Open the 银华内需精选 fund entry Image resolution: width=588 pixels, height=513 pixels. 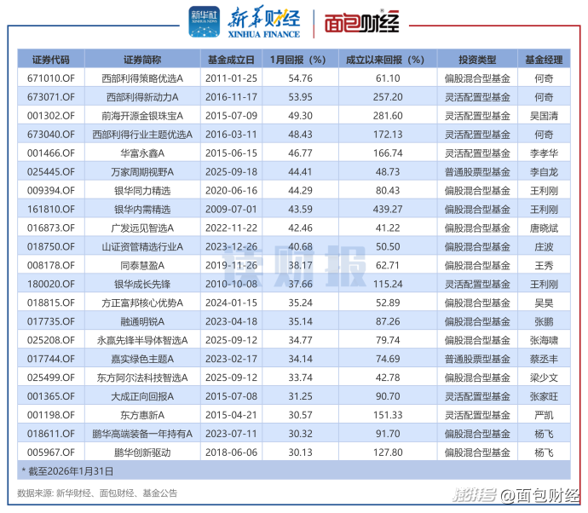pyautogui.click(x=142, y=209)
